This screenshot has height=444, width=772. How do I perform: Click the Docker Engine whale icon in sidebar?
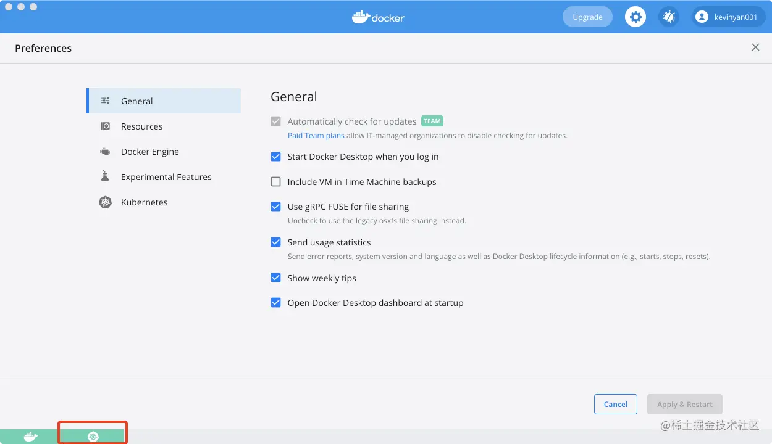106,151
